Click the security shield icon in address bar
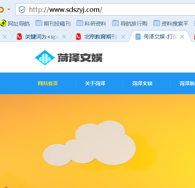This screenshot has height=188, width=195. coord(22,10)
